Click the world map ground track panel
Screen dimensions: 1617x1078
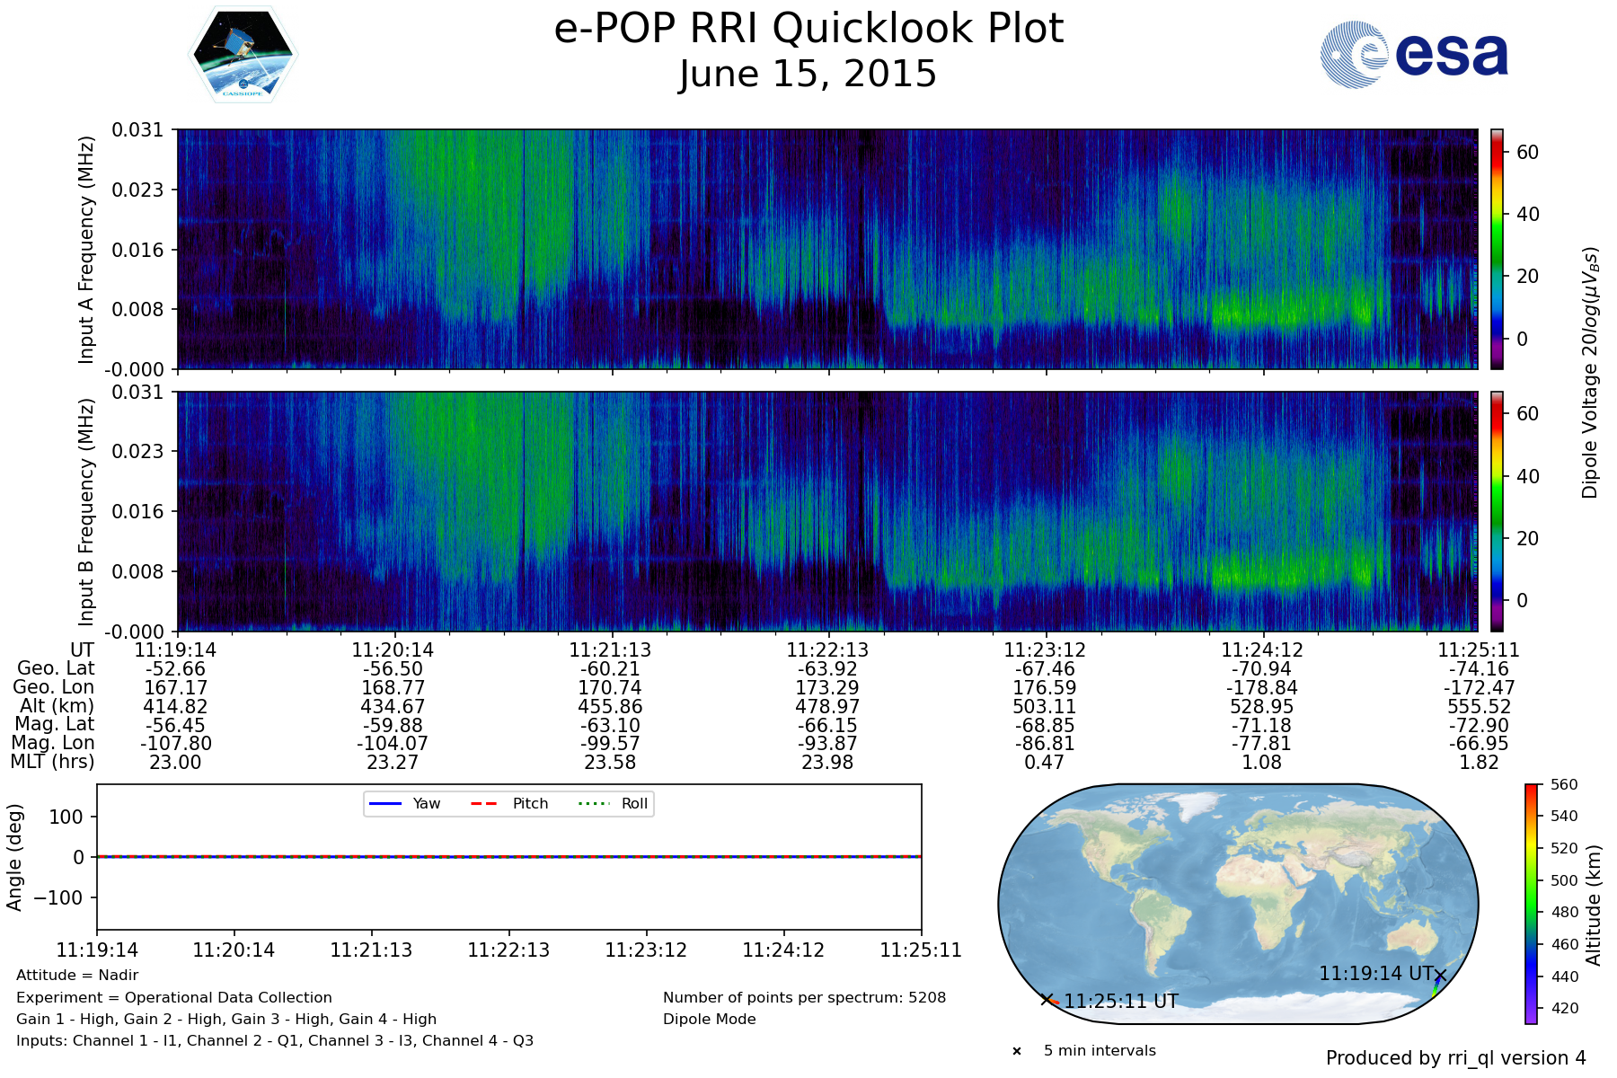click(1238, 904)
